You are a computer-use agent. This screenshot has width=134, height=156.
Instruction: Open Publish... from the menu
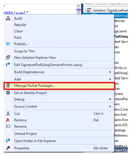[x=59, y=44]
